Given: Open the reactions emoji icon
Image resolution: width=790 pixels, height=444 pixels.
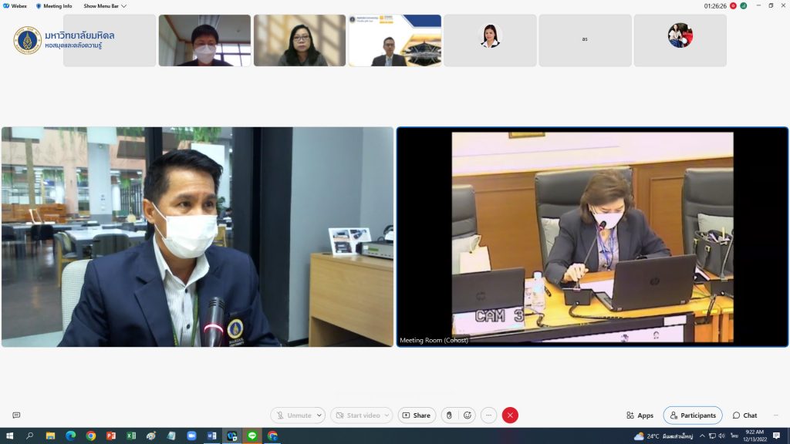Looking at the screenshot, I should [468, 415].
